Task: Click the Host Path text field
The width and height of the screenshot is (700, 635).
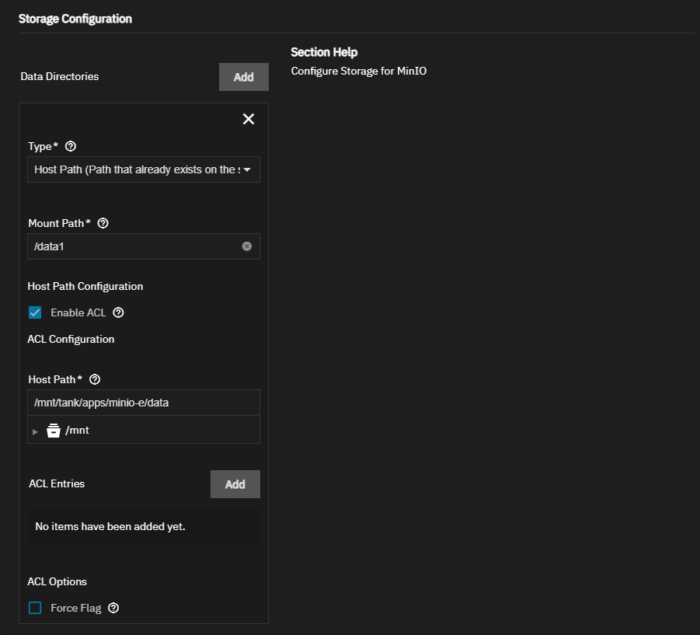Action: click(x=143, y=403)
